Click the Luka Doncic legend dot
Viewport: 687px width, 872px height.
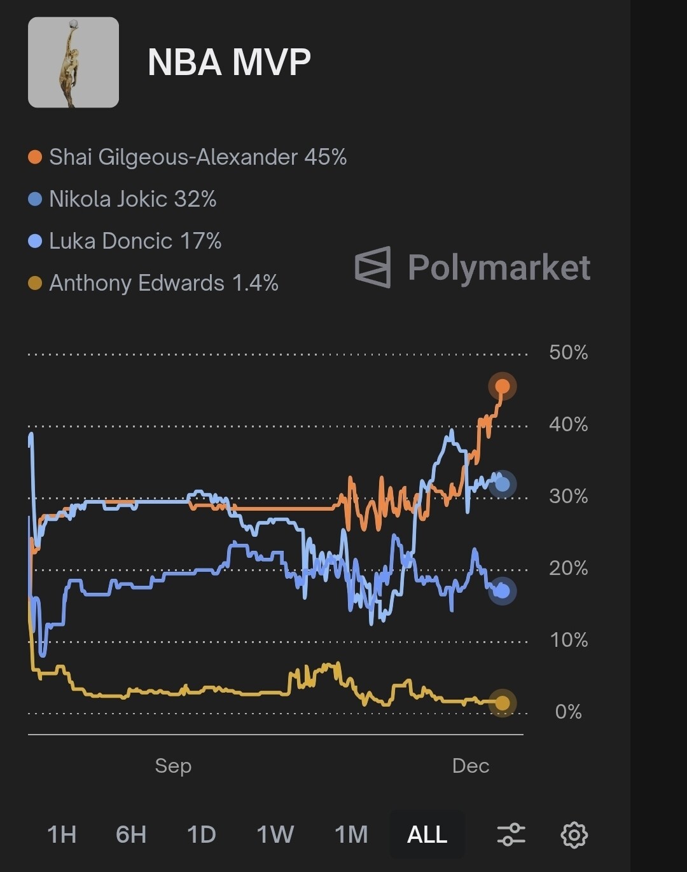click(36, 241)
